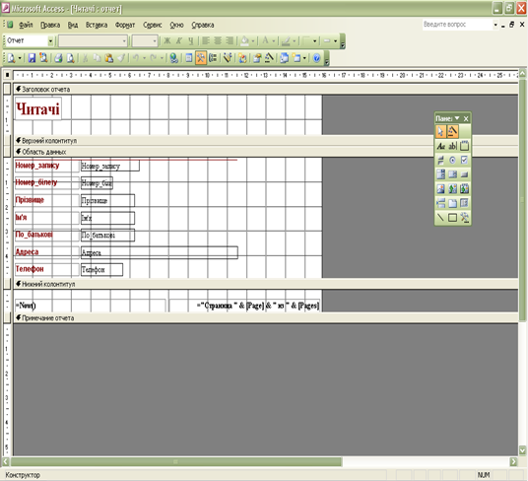Select the Label (Aa) control tool
Screen dimensions: 528x481
(440, 146)
